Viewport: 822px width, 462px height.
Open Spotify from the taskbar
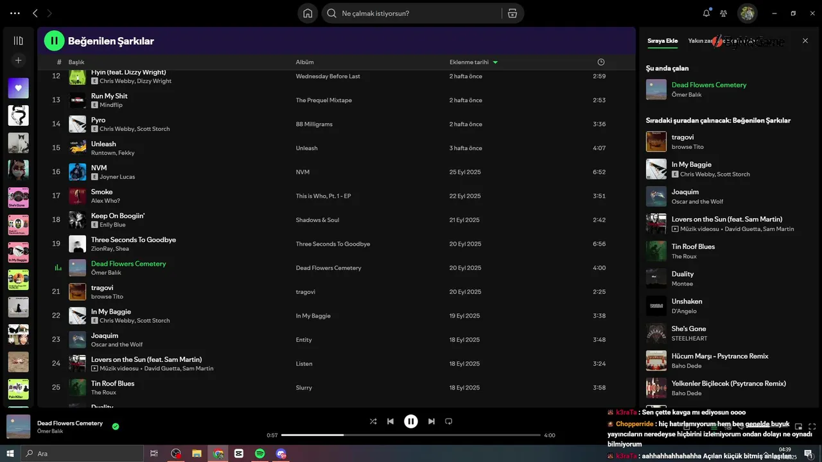260,454
